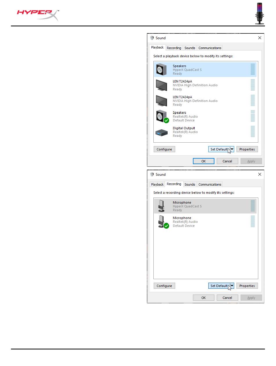The image size is (276, 366).
Task: Click Configure in the recording-devices dialog
Action: pos(164,286)
